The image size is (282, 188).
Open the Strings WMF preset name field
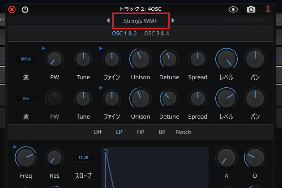tap(141, 21)
